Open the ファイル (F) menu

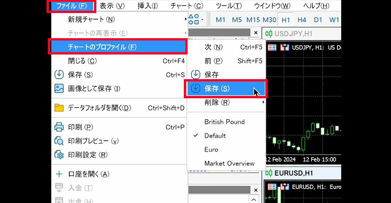pyautogui.click(x=71, y=6)
